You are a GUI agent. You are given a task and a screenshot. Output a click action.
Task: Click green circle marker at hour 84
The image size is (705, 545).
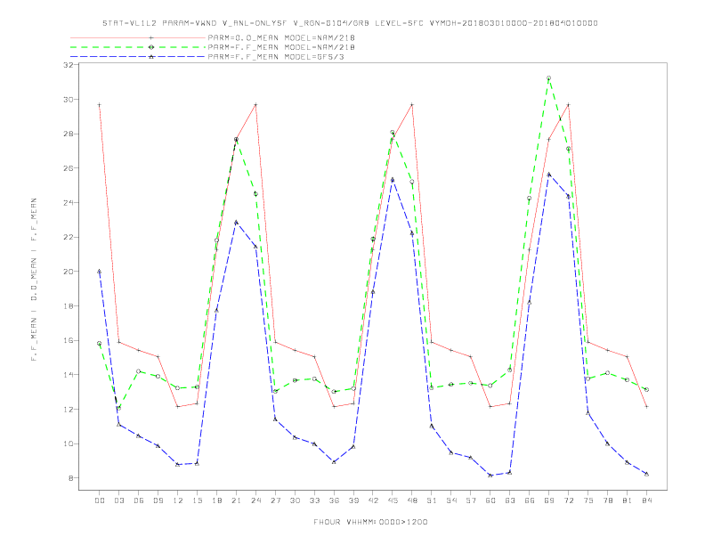pyautogui.click(x=646, y=390)
